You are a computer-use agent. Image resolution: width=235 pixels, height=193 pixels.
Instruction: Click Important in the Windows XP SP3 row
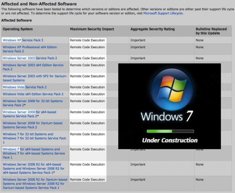[x=138, y=40]
